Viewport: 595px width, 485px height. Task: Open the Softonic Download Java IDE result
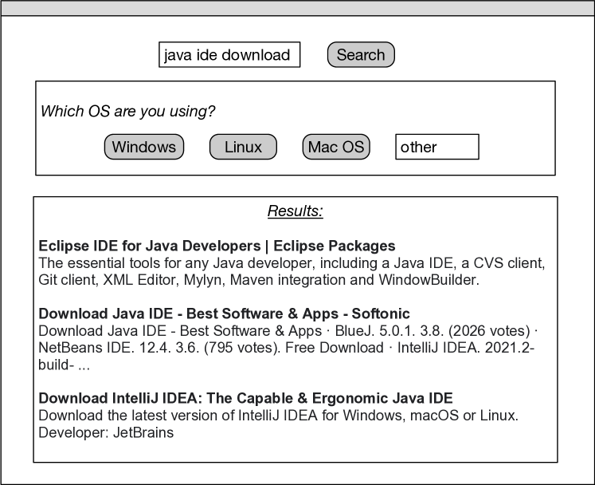(224, 313)
